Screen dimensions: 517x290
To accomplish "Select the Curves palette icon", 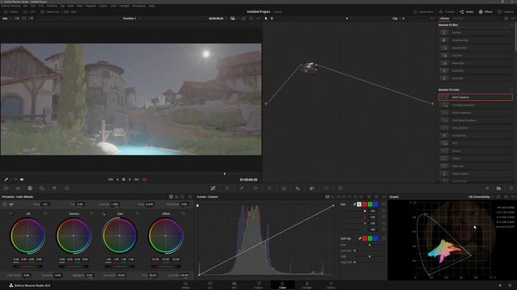I will 213,188.
